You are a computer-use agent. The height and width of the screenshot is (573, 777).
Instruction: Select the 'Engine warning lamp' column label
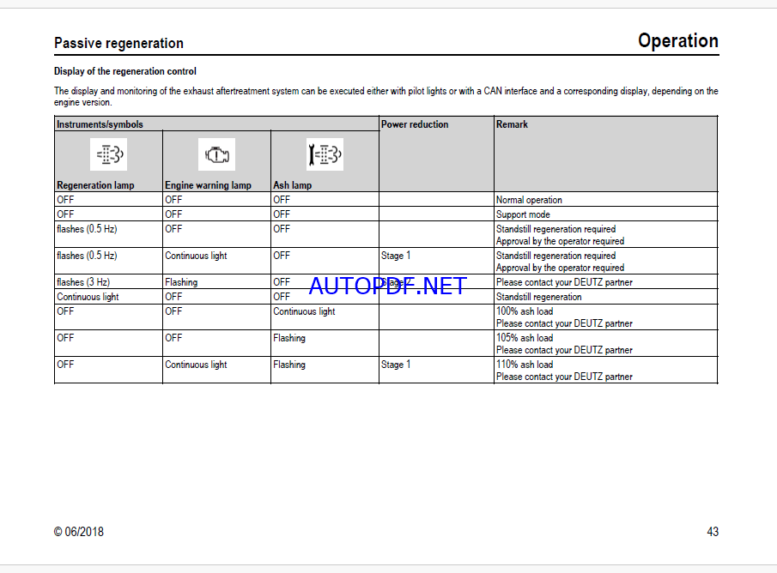(x=208, y=185)
